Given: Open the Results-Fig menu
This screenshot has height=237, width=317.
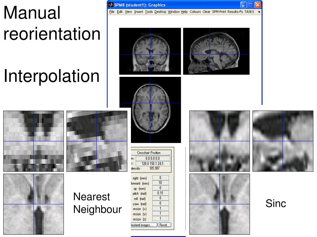Looking at the screenshot, I should click(235, 12).
